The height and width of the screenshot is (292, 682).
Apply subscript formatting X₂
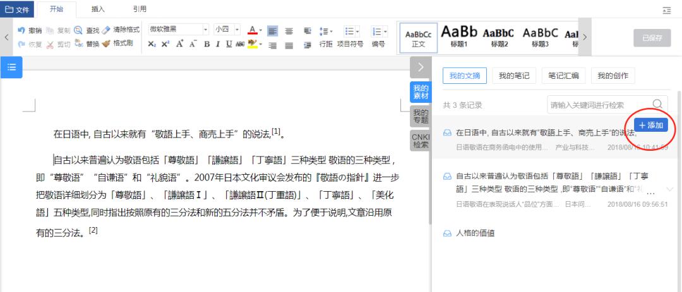[x=152, y=44]
